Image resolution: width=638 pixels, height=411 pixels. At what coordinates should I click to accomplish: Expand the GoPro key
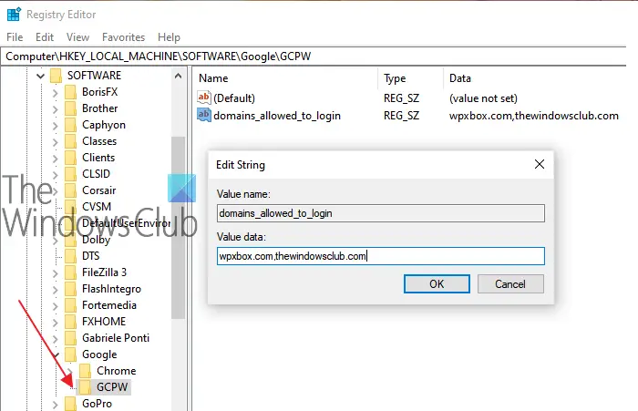point(55,405)
